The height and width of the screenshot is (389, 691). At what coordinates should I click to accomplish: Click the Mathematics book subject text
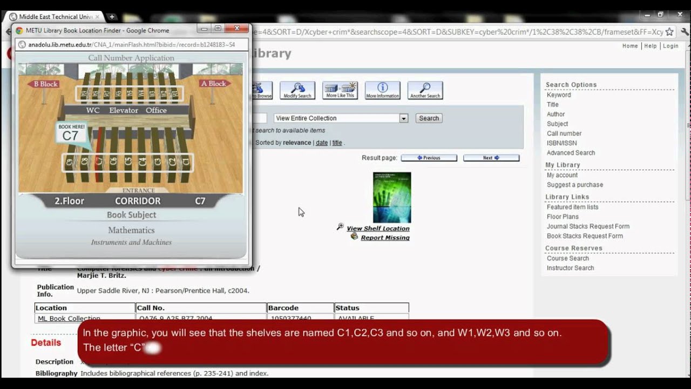pyautogui.click(x=131, y=230)
